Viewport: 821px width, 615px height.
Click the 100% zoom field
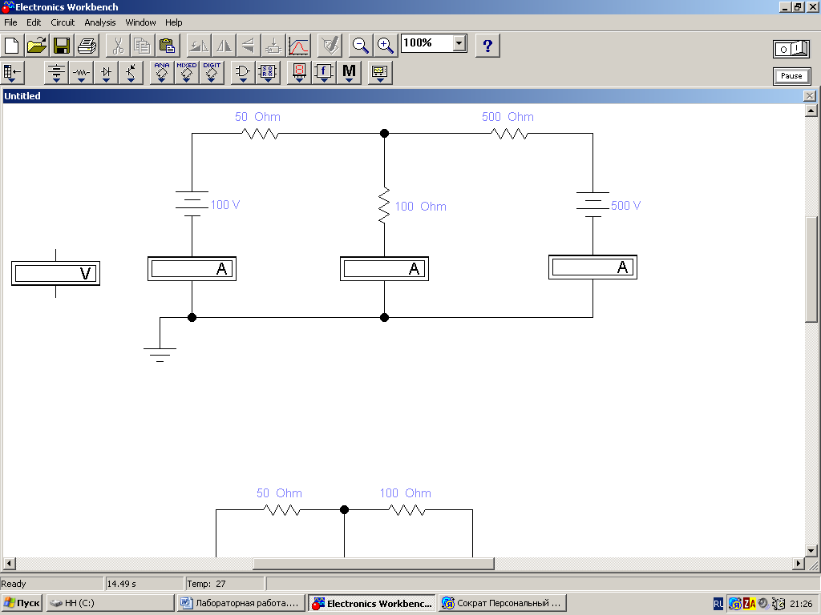point(427,43)
